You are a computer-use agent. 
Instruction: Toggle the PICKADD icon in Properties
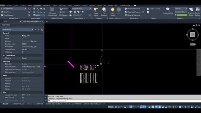[35, 30]
